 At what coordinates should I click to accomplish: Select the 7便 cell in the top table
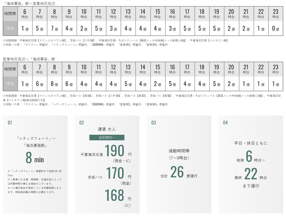tap(54, 29)
